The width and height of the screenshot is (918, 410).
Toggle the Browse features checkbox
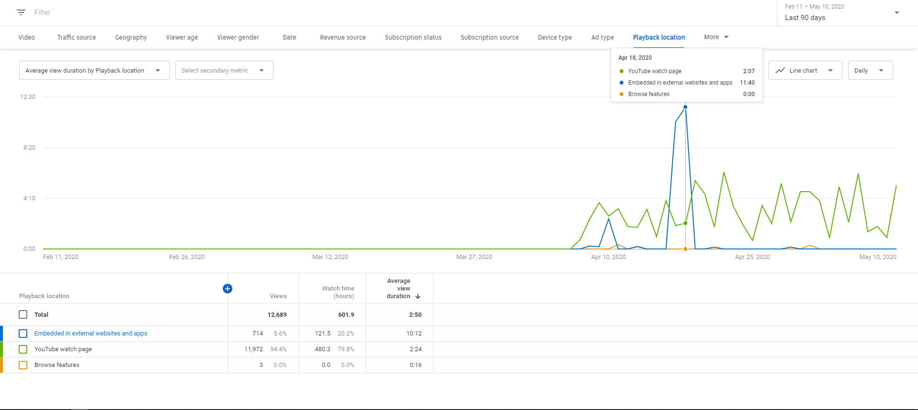pyautogui.click(x=23, y=365)
